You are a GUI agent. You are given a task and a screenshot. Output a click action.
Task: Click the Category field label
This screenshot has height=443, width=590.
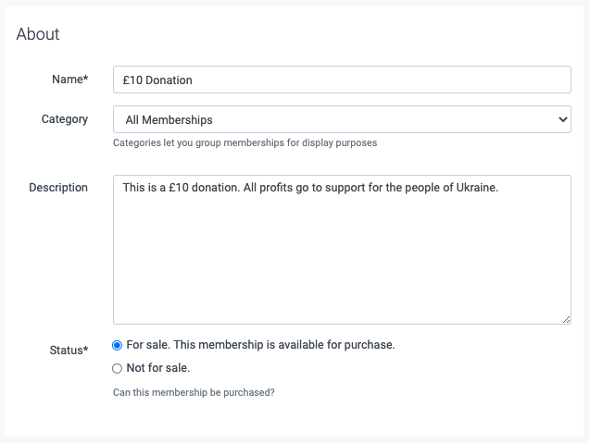pyautogui.click(x=65, y=119)
